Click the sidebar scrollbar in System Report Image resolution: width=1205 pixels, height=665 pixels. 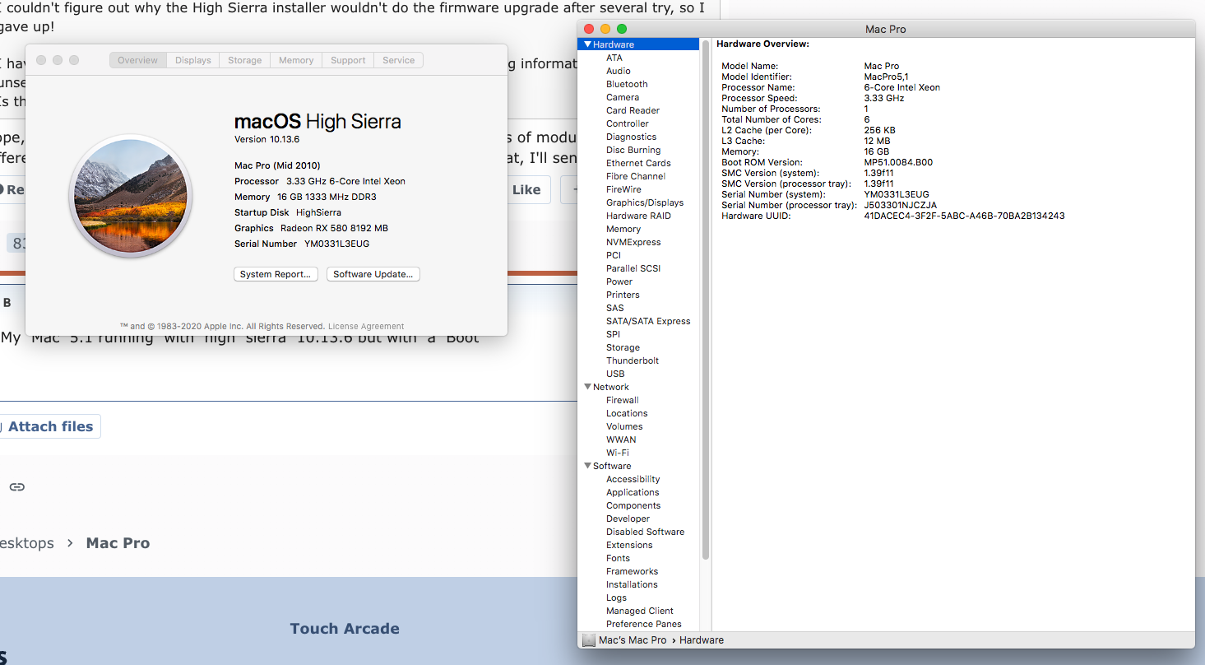click(x=706, y=300)
